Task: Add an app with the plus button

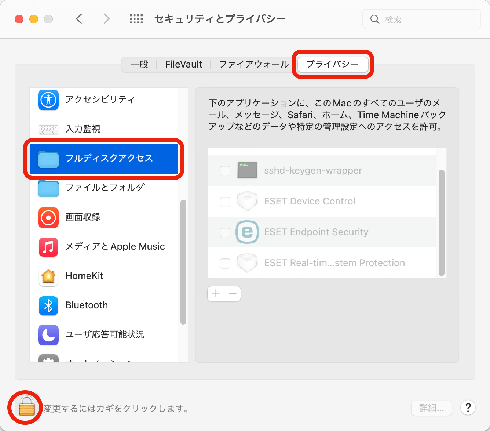Action: pos(216,293)
